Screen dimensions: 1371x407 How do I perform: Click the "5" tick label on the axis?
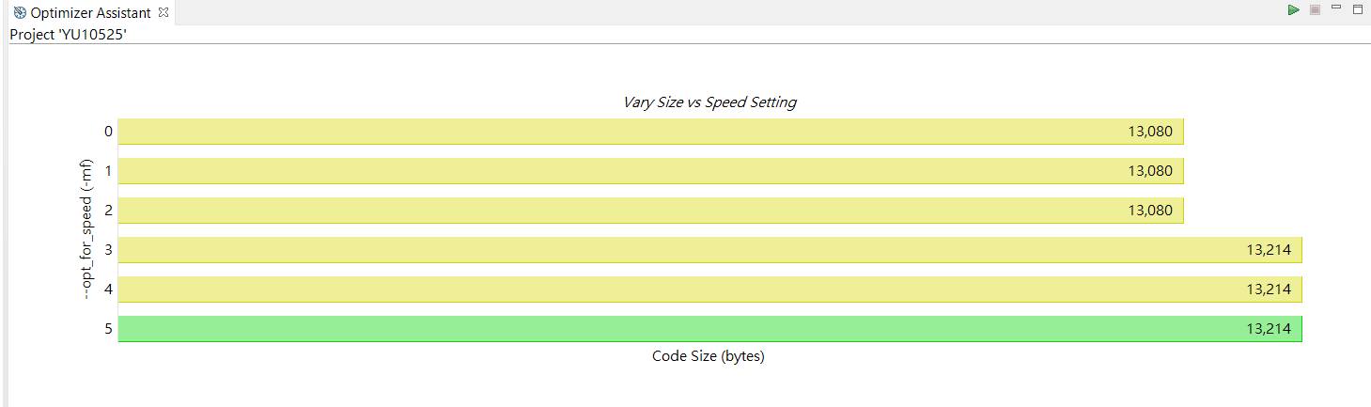(108, 329)
